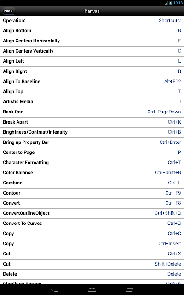
Task: Select the Artistic Media row
Action: pyautogui.click(x=92, y=102)
